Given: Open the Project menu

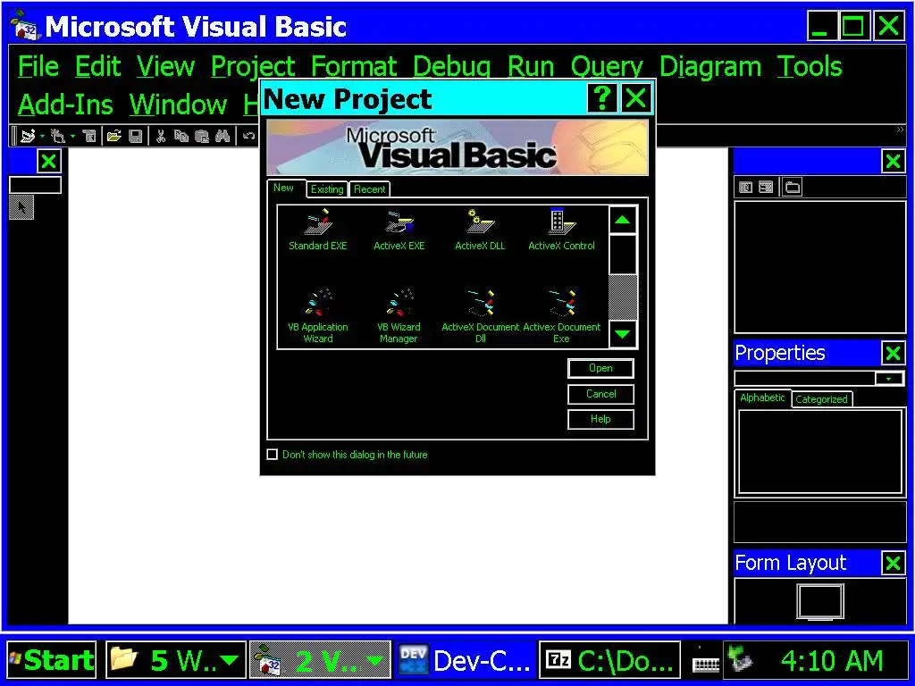Looking at the screenshot, I should pos(253,66).
